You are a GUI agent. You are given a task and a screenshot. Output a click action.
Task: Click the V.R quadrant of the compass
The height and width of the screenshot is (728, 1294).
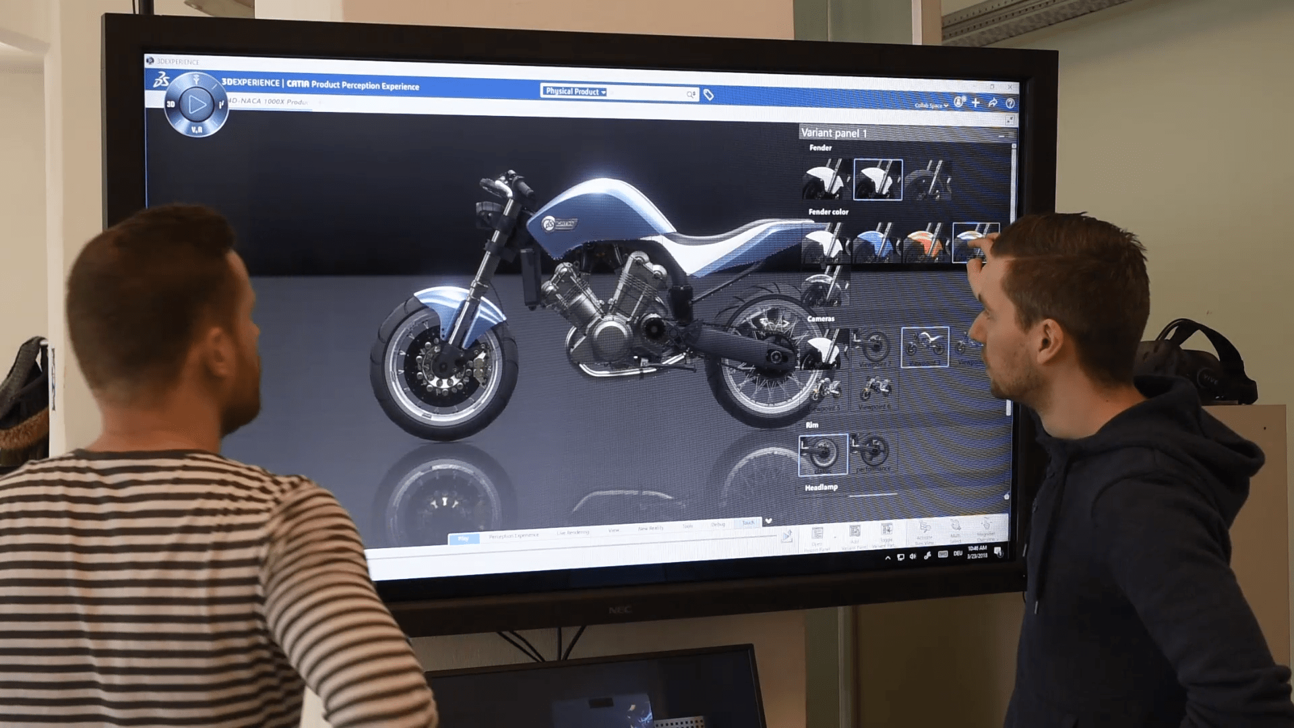(x=196, y=129)
